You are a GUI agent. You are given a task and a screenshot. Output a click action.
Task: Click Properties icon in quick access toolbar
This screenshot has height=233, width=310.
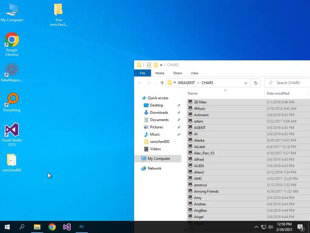[x=149, y=65]
